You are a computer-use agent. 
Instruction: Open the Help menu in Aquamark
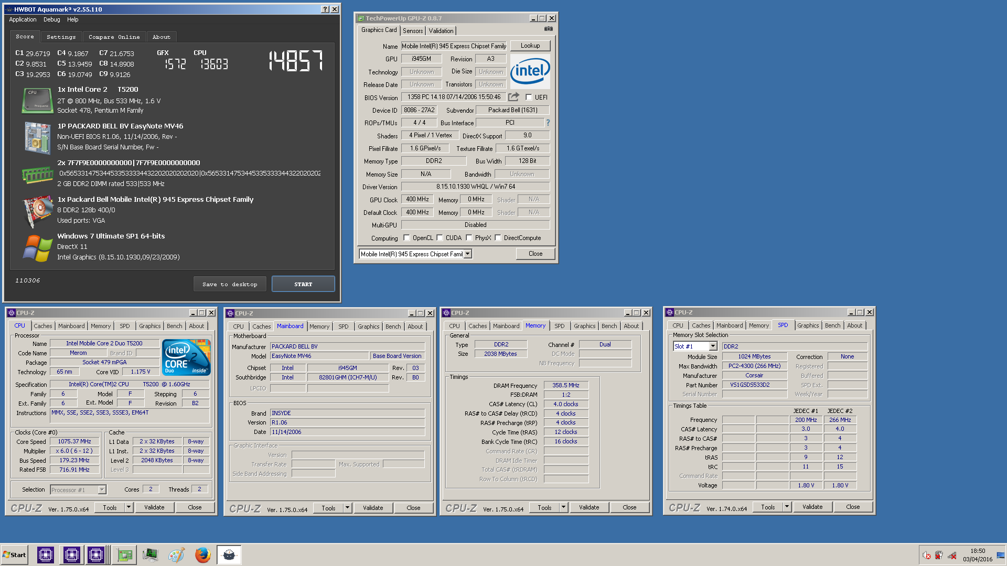tap(72, 19)
